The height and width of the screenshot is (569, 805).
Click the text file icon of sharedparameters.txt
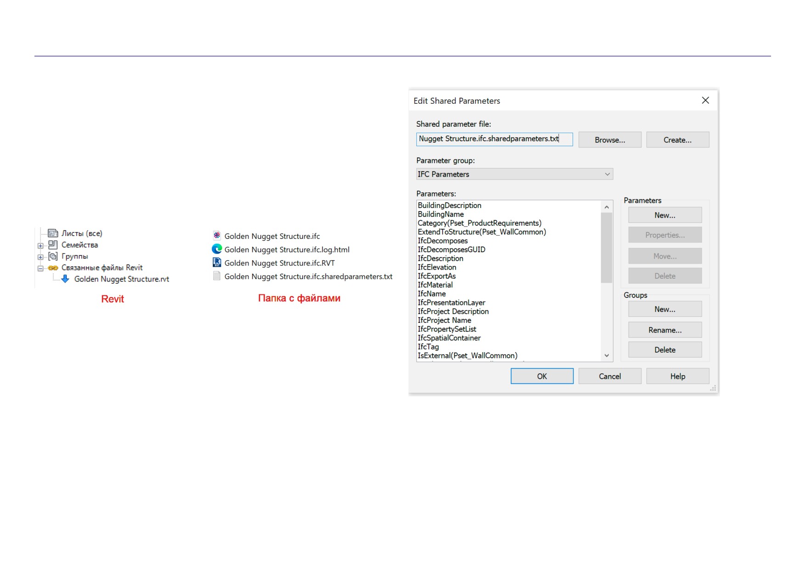click(217, 276)
